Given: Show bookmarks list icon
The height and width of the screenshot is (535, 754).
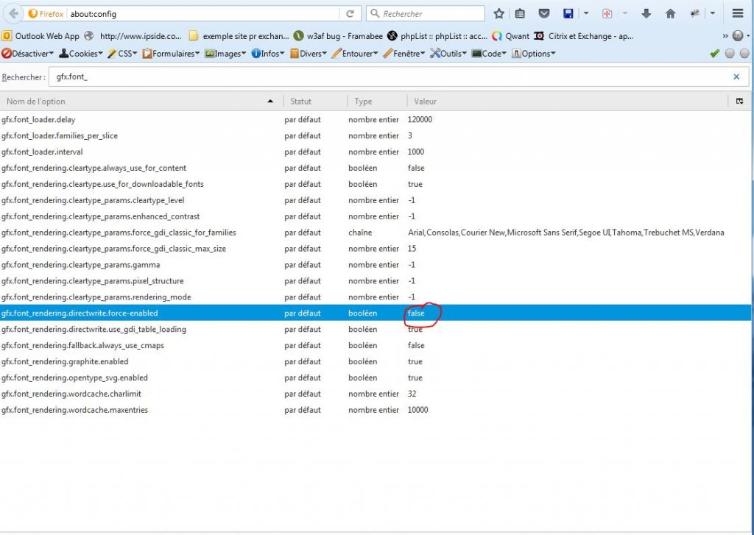Looking at the screenshot, I should [x=521, y=13].
